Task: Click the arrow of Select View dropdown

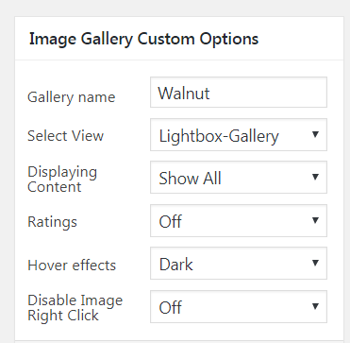Action: click(315, 134)
